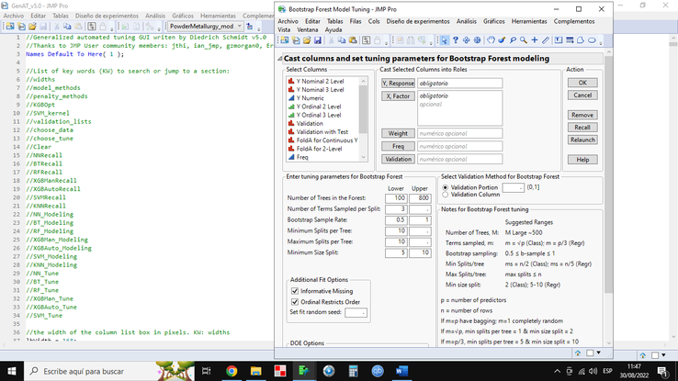Viewport: 678px width, 381px height.
Task: Click Number of Trees Lower field
Action: tap(396, 198)
